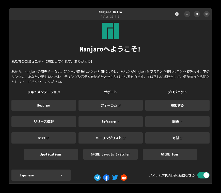
Task: Launch GNOME Layouts Switcher
Action: 110,154
